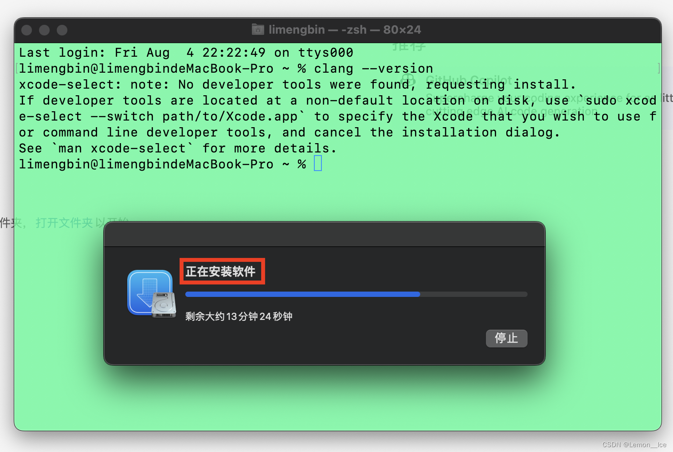The image size is (673, 452).
Task: Click the gray unfilled portion of progress bar
Action: pos(473,294)
